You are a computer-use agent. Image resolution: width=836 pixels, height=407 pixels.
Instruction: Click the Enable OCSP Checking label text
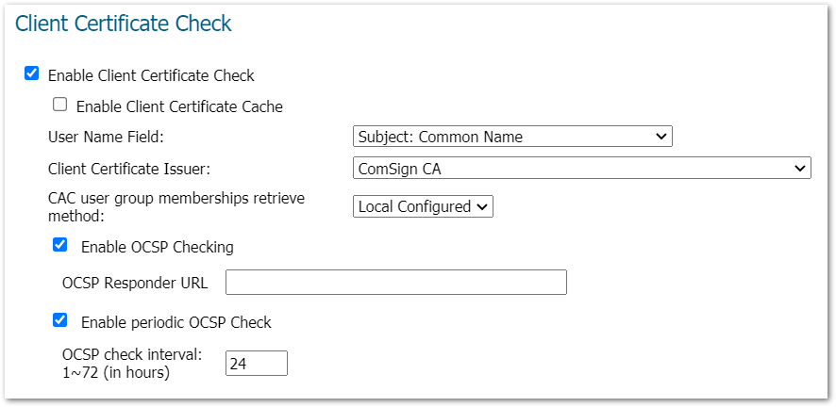click(157, 247)
